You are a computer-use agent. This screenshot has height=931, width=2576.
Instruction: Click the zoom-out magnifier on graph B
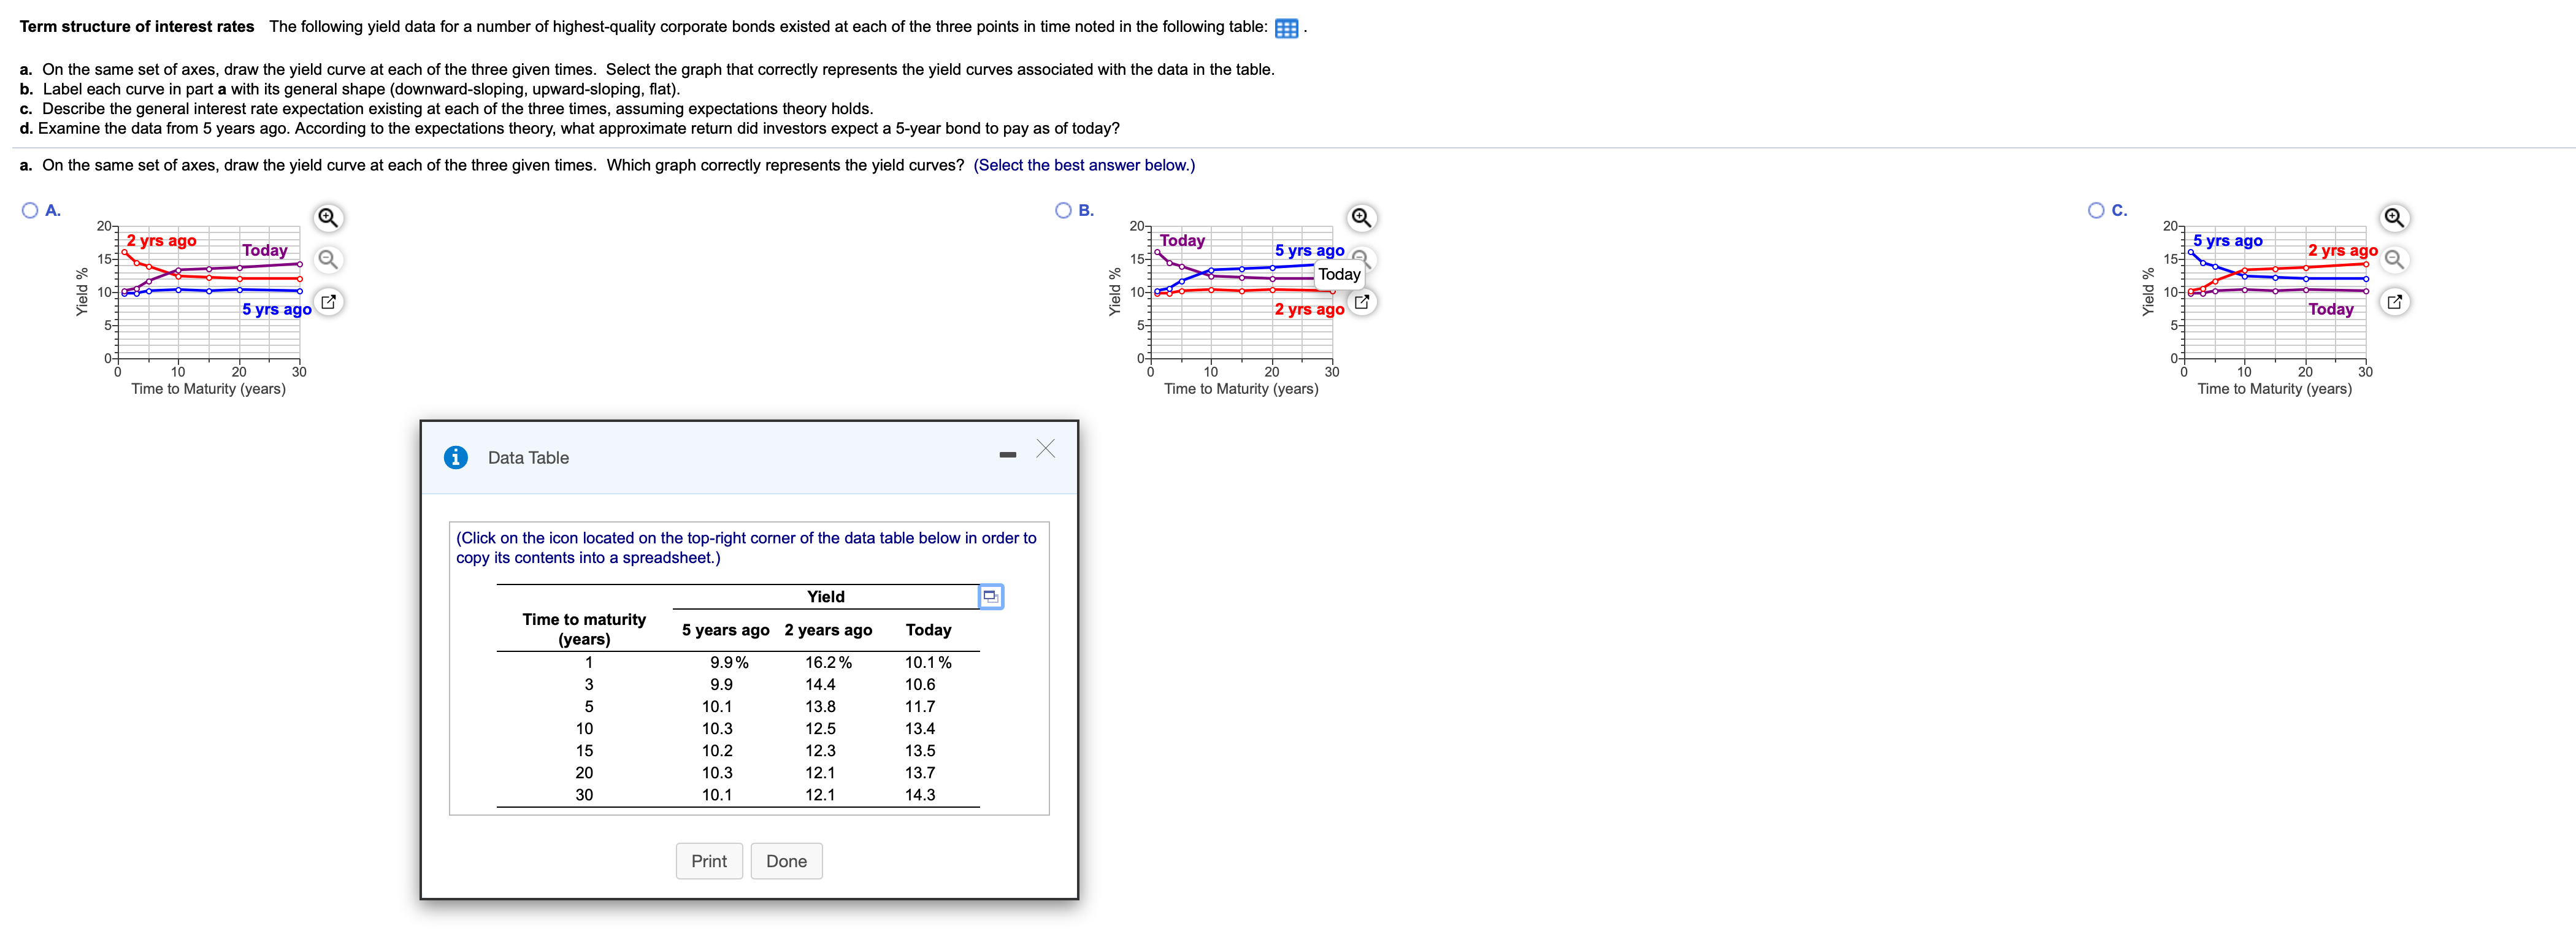1361,259
